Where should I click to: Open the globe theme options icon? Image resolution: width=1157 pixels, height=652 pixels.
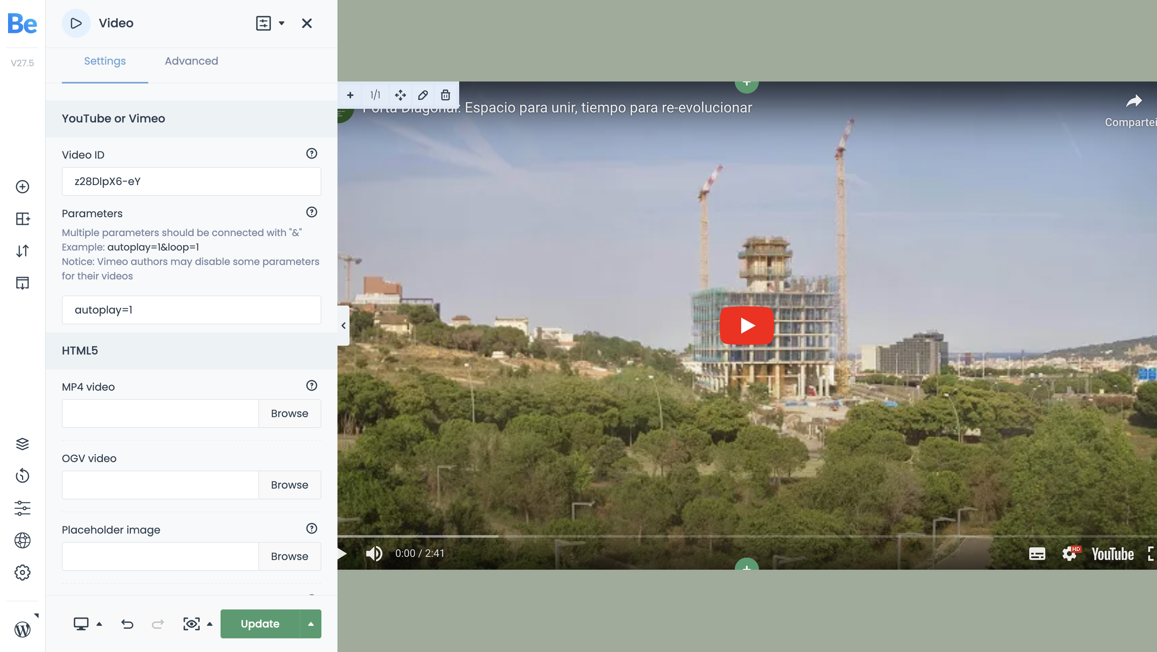tap(22, 540)
